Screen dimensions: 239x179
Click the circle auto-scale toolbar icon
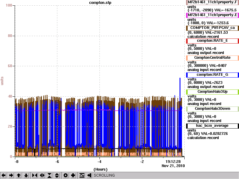click(65, 175)
